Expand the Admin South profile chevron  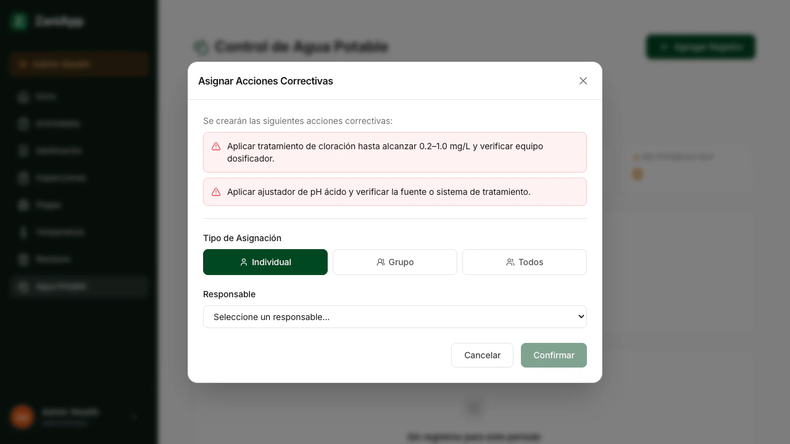[x=133, y=417]
